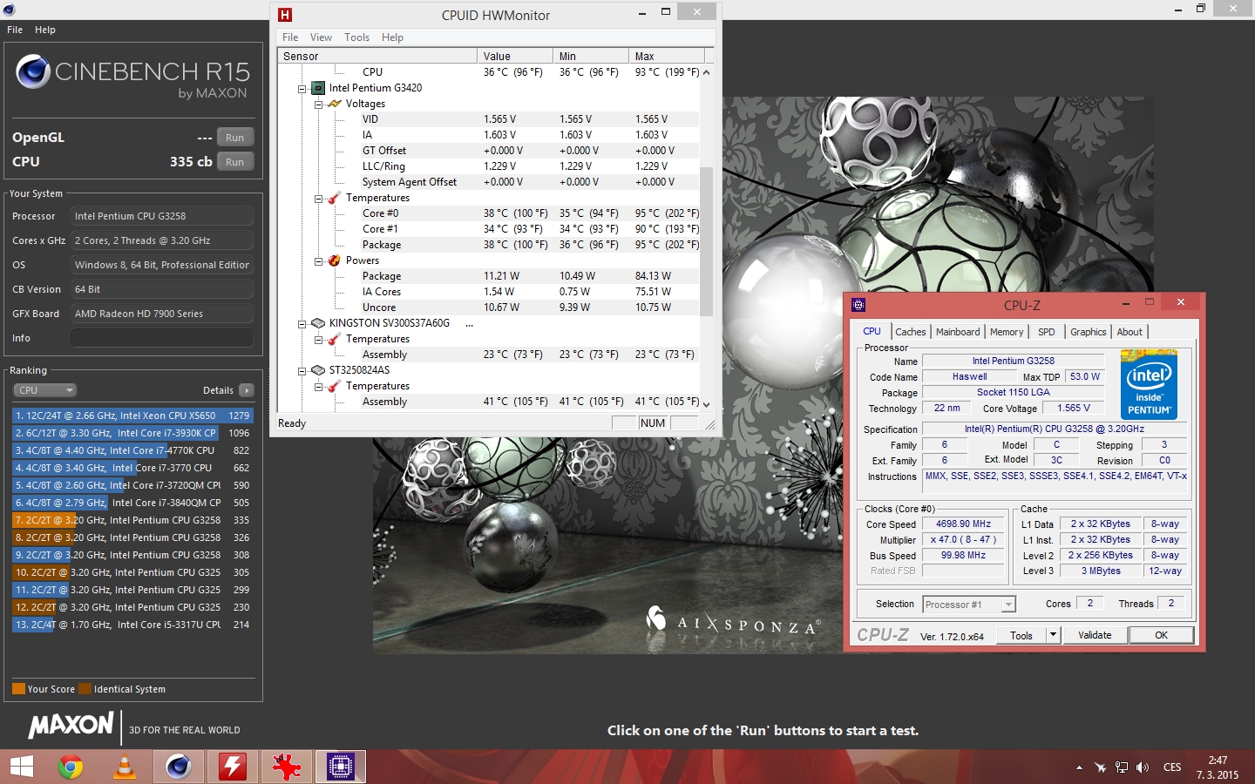Open the CPU ranking type dropdown
1255x784 pixels.
click(x=45, y=390)
